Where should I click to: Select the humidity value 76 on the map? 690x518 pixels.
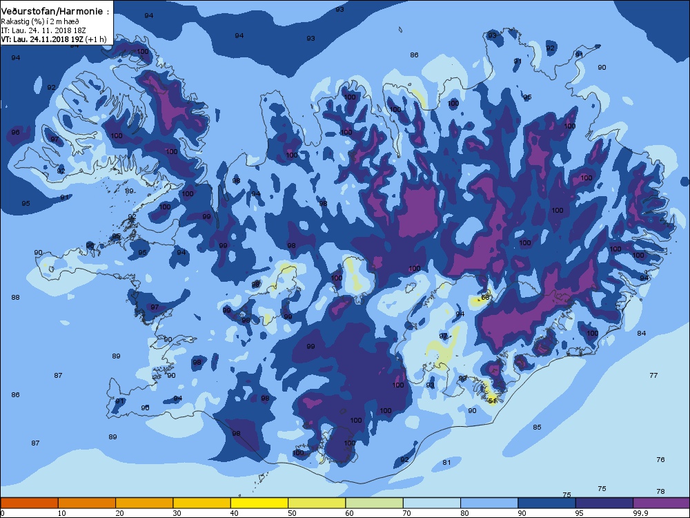660,459
